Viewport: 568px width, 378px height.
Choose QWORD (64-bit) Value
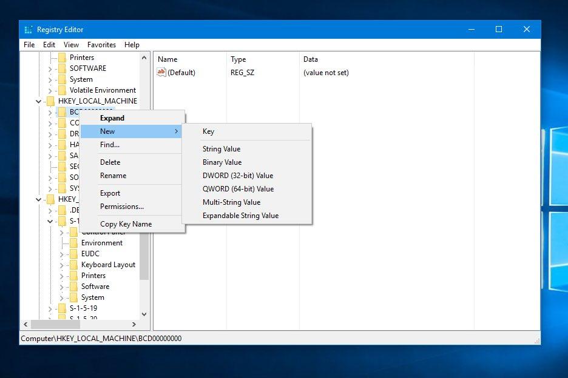click(247, 189)
